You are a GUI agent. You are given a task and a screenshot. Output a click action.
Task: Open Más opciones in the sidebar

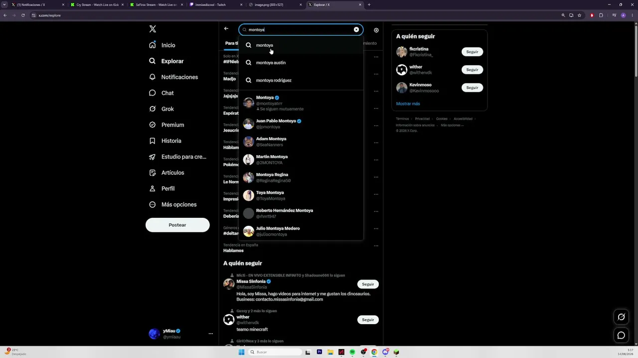pos(172,204)
